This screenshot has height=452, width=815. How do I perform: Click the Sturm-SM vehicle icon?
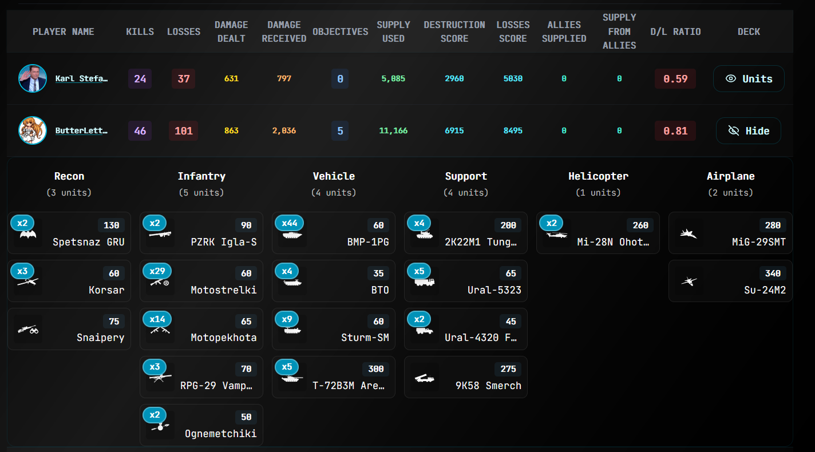292,330
